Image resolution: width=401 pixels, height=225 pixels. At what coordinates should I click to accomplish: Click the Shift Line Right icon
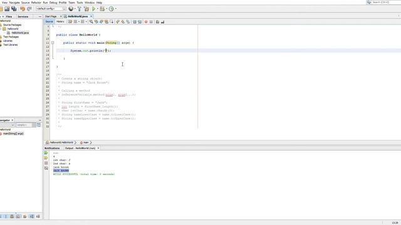[x=140, y=22]
